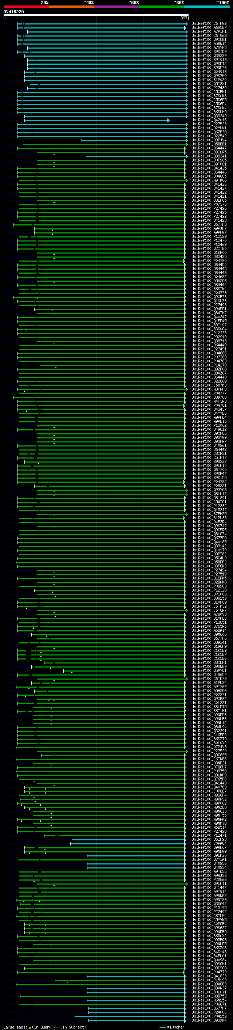
Task: Select the UniRef100_B8XLF1 label
Action: tap(209, 662)
